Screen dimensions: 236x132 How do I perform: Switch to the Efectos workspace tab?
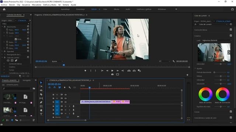coord(117,9)
